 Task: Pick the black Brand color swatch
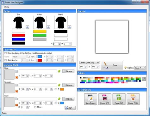pos(61,31)
